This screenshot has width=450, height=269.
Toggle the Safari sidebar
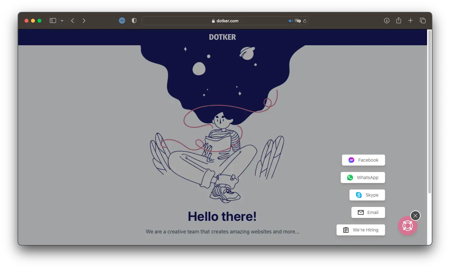coord(53,21)
